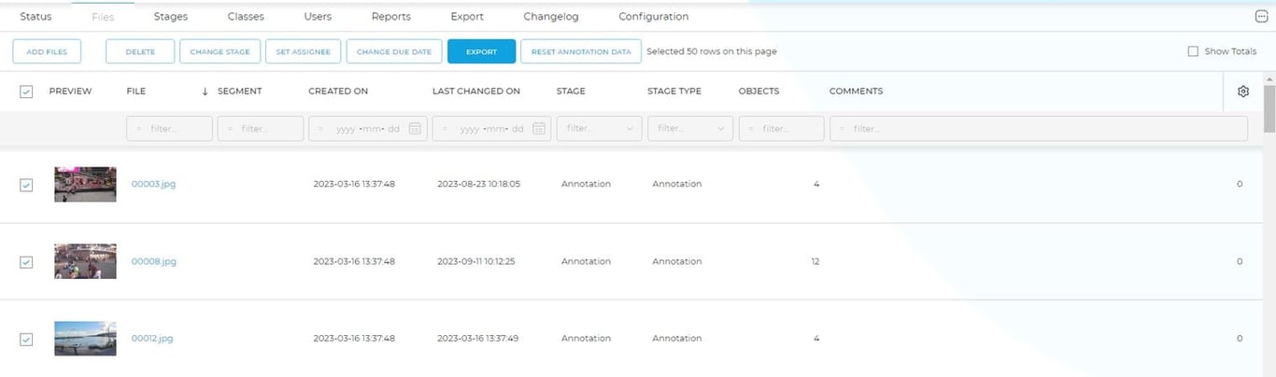Toggle the select-all rows checkbox in header
This screenshot has width=1276, height=377.
pyautogui.click(x=26, y=91)
